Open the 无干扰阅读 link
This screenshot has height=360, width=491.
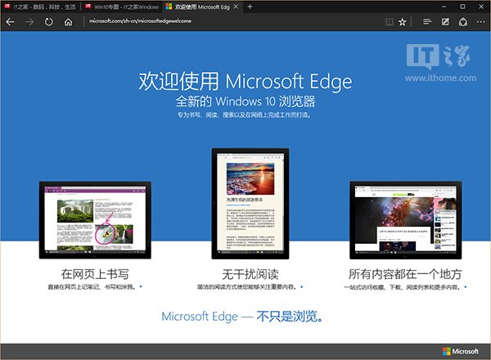[x=245, y=273]
